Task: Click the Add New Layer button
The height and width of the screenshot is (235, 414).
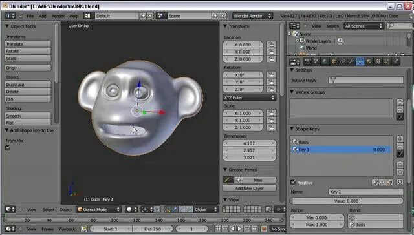Action: pos(250,188)
